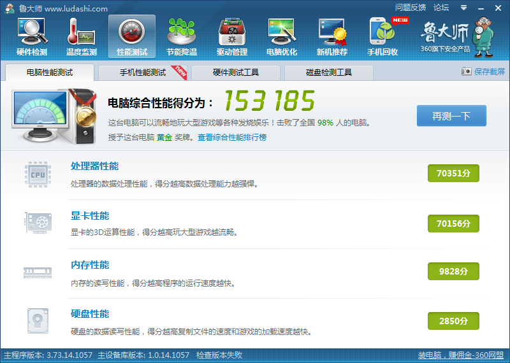Click the overall score 153185
Image resolution: width=510 pixels, height=363 pixels.
point(269,101)
